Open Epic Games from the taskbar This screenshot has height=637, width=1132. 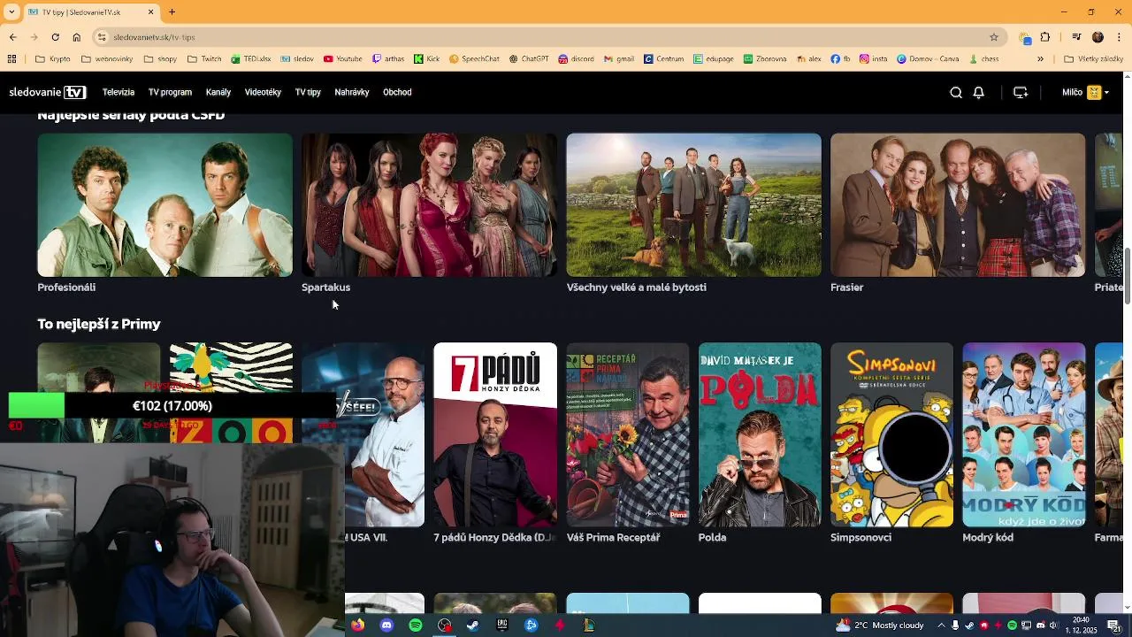coord(502,625)
